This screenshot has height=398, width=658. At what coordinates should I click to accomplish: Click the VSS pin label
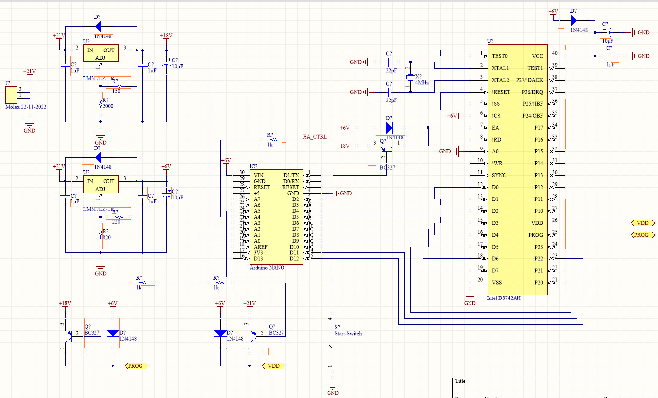click(x=497, y=282)
